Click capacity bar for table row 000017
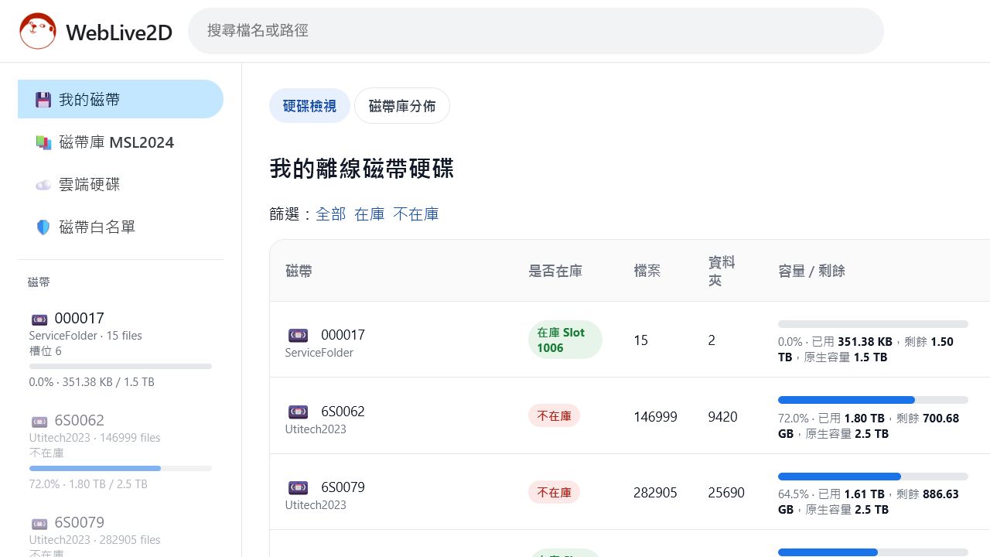The image size is (990, 557). click(873, 324)
